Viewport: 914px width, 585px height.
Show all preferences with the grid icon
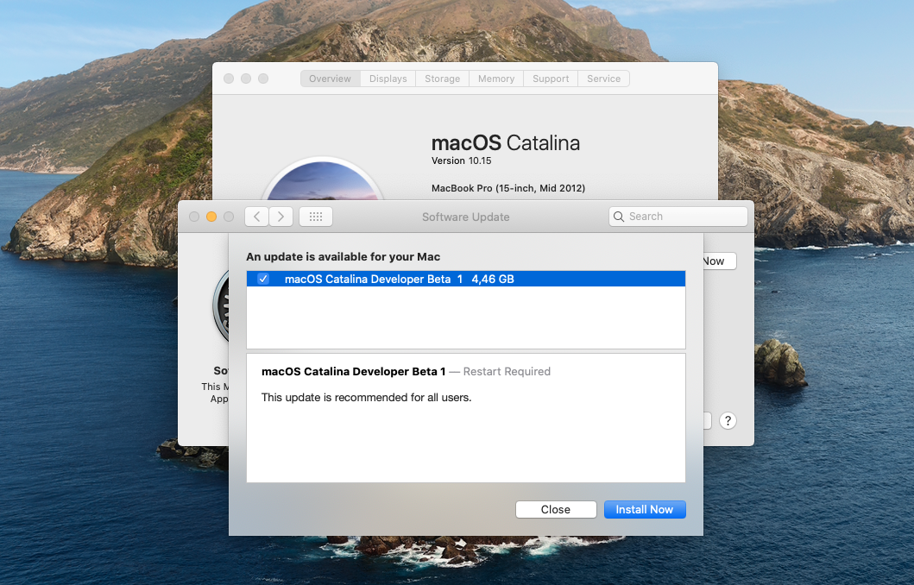[316, 217]
